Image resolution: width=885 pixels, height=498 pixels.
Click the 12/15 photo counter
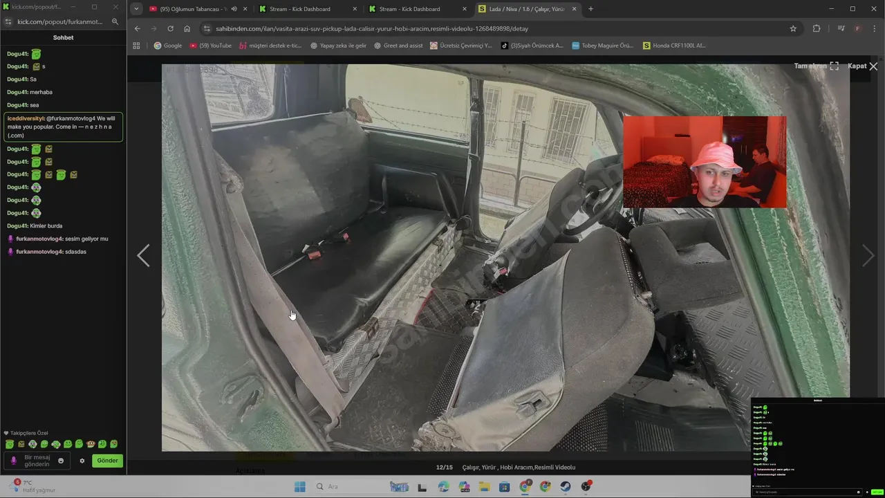pos(444,468)
